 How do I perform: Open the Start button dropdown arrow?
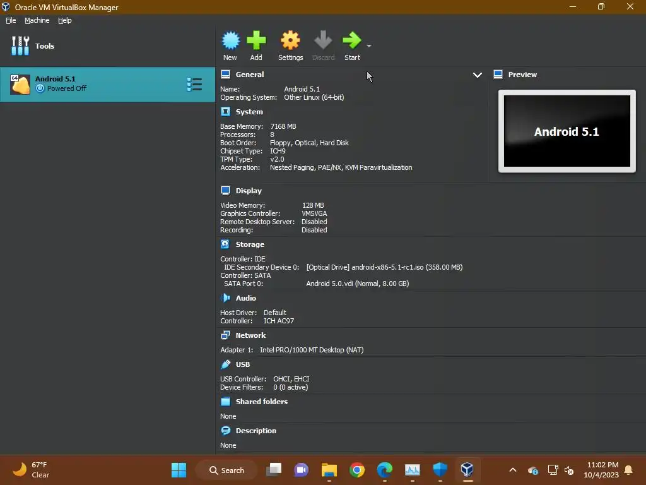(x=369, y=45)
